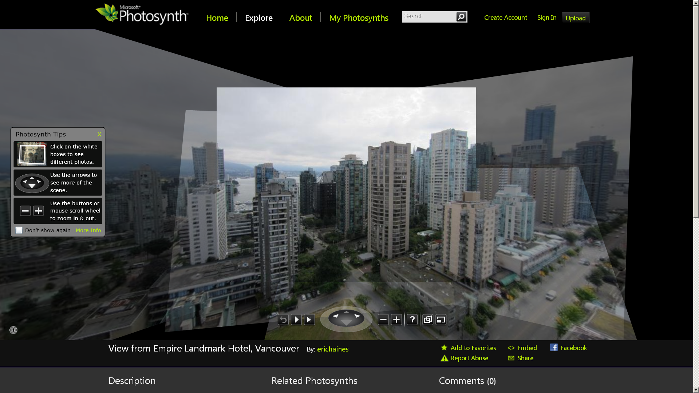Screen dimensions: 699x393
Task: Click the Sign In link
Action: point(547,17)
